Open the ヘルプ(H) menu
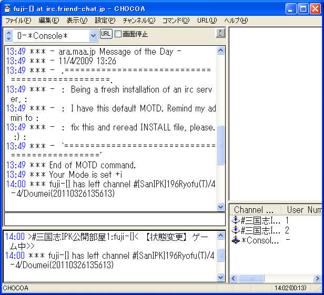324x295 pixels. pyautogui.click(x=236, y=21)
